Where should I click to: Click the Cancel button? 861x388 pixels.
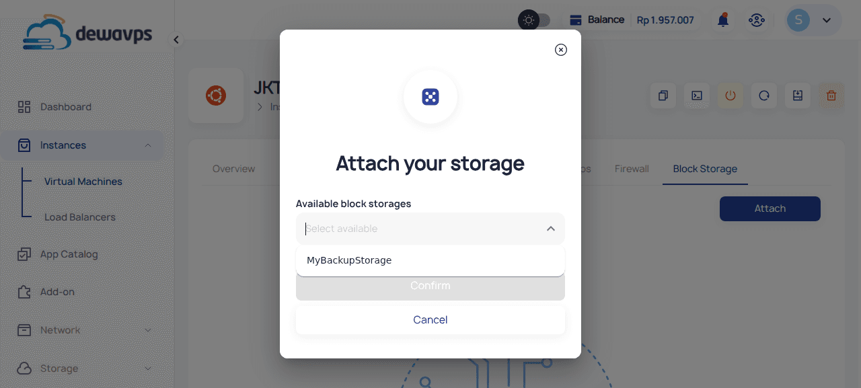(x=430, y=319)
